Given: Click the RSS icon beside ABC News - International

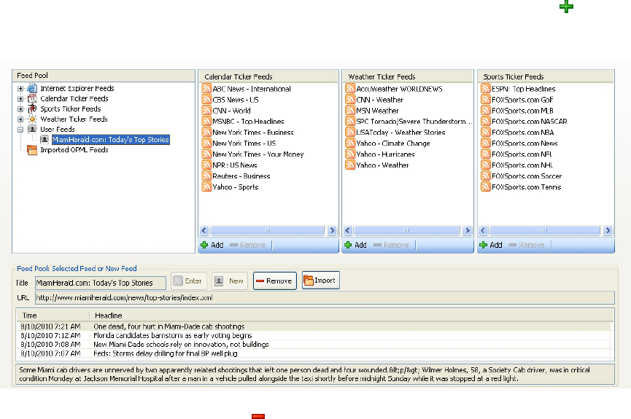Looking at the screenshot, I should (x=206, y=89).
